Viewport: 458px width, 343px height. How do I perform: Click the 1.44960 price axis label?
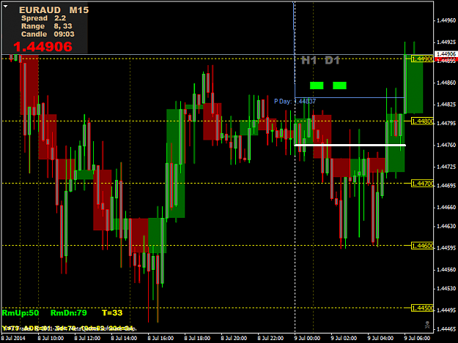coord(446,20)
